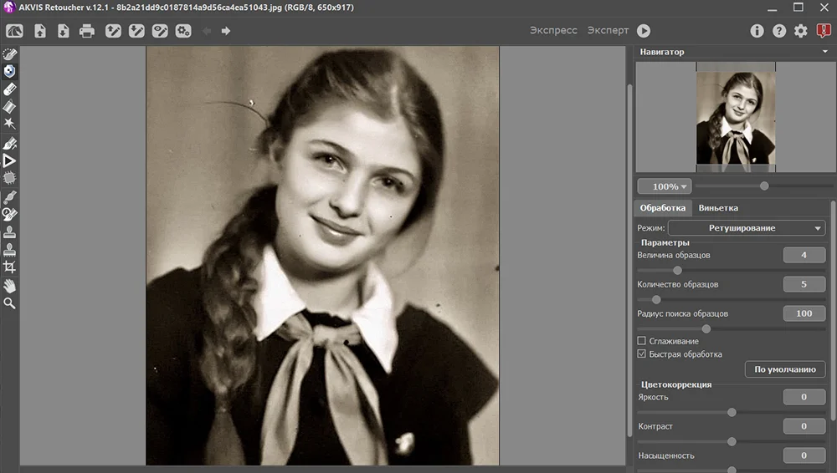Viewport: 837px width, 473px height.
Task: Select the Crop tool
Action: [10, 267]
